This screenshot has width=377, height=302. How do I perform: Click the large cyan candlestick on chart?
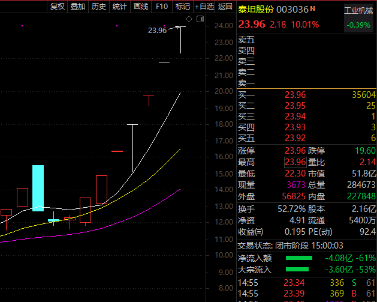coord(38,187)
